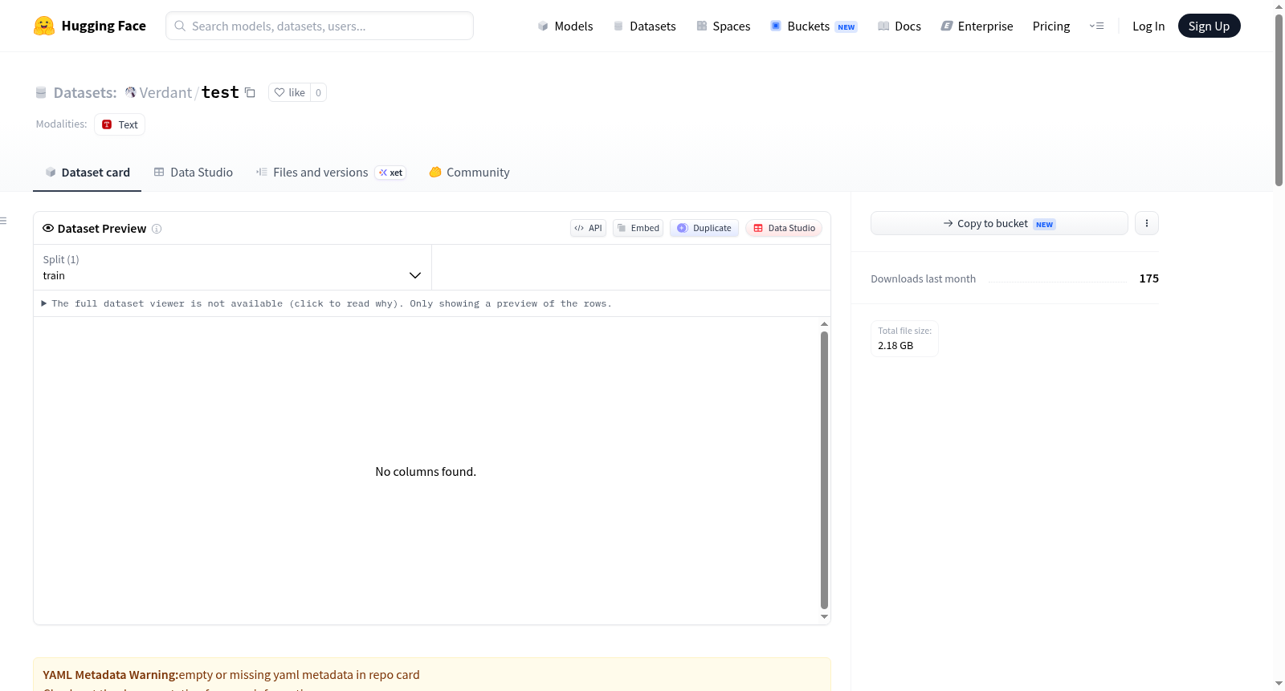Click the '175' downloads count

click(x=1149, y=278)
